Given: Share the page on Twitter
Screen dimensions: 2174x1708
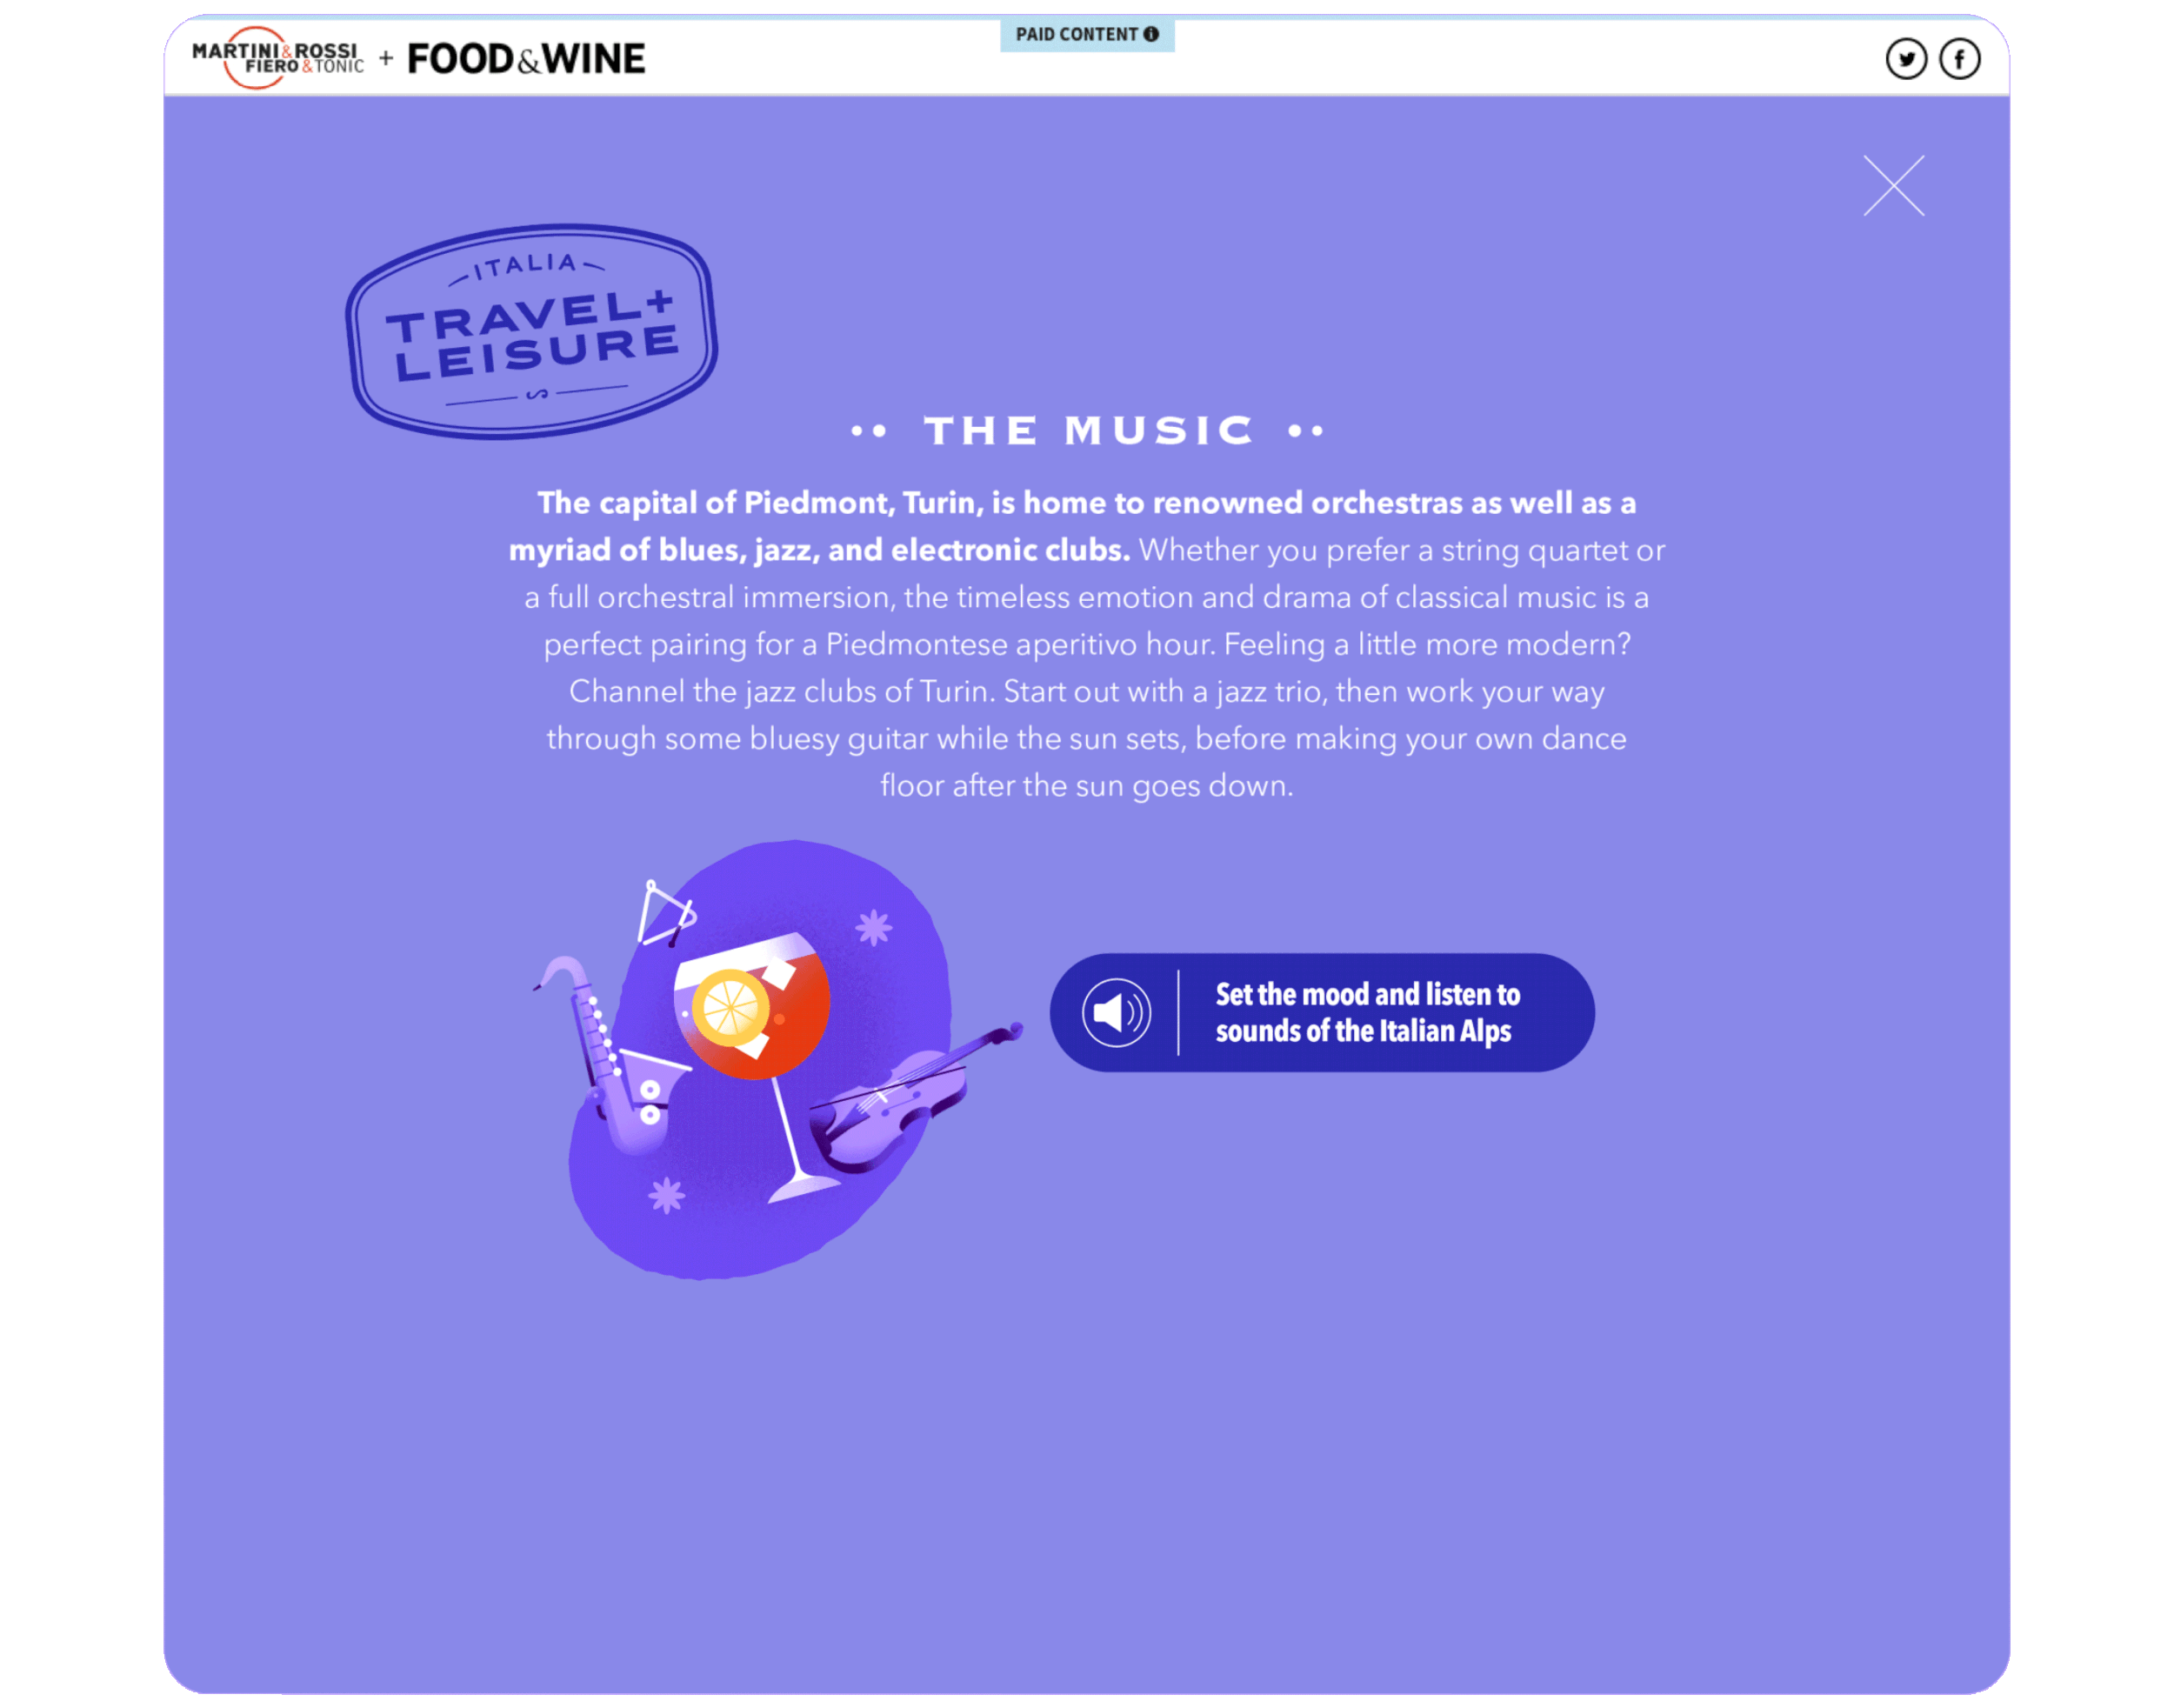Looking at the screenshot, I should coord(1906,59).
